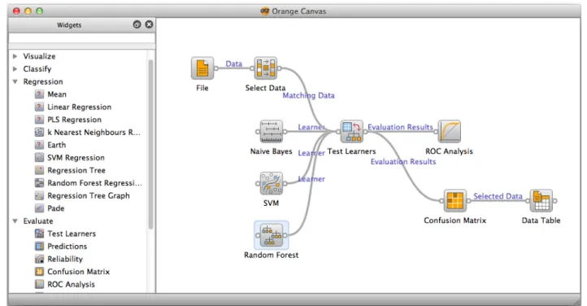Viewport: 587px width, 306px height.
Task: Click the Regression Tree widget icon
Action: coord(39,170)
